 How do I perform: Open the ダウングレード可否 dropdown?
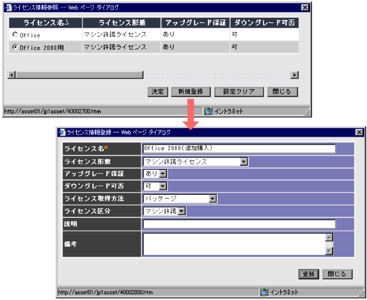tap(163, 186)
